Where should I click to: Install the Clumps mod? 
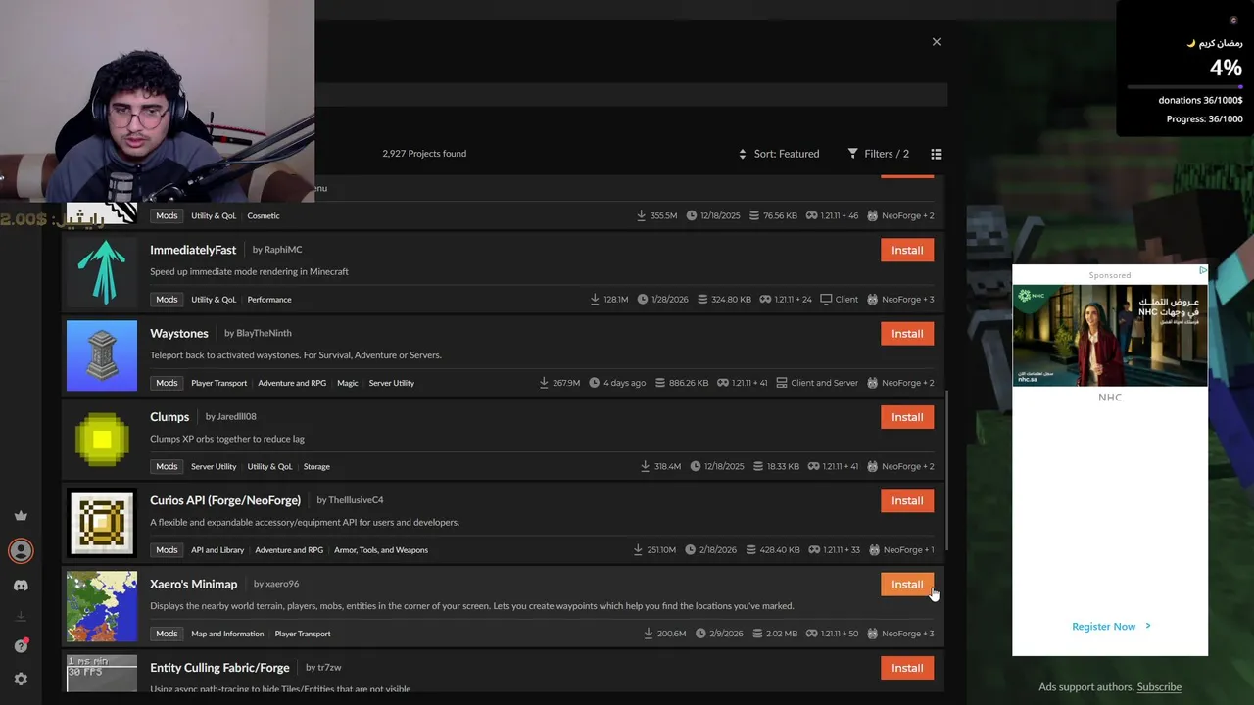coord(907,417)
